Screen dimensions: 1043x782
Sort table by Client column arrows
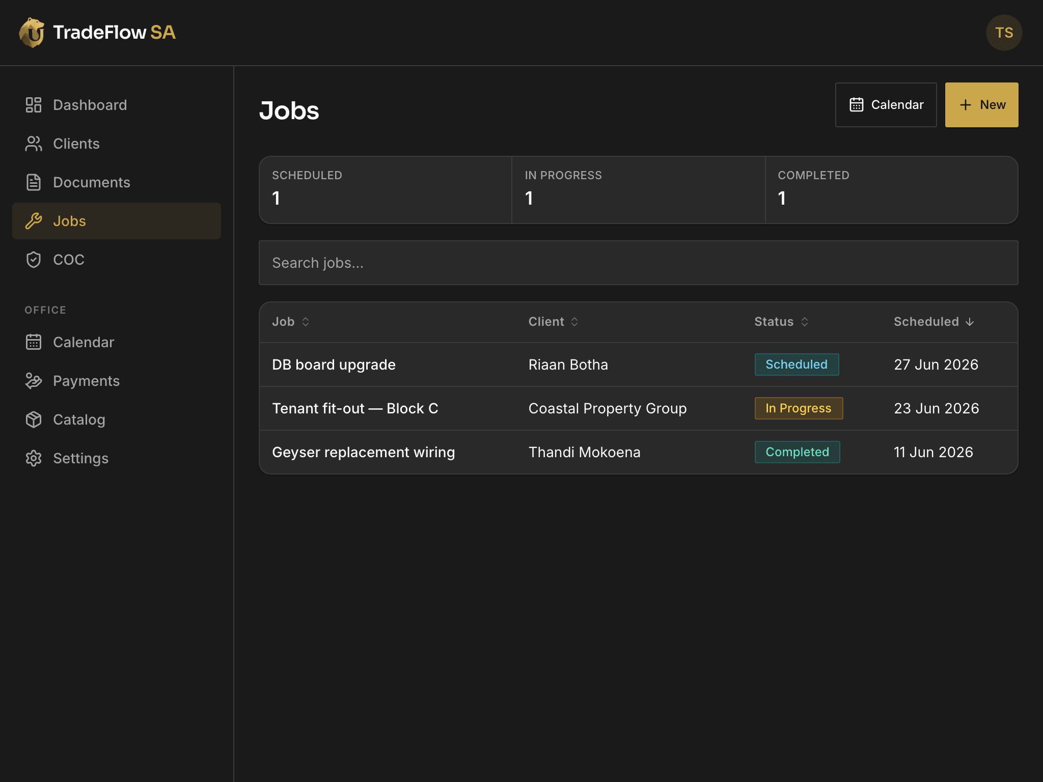574,322
